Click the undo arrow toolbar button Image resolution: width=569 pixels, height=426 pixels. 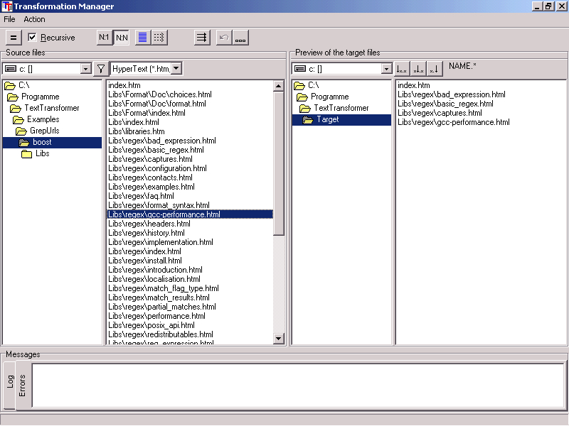[223, 38]
